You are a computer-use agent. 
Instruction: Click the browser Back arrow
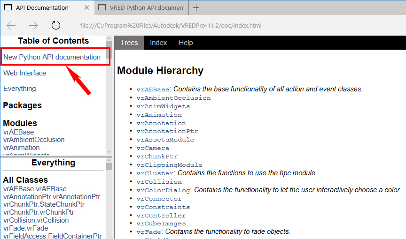click(11, 26)
